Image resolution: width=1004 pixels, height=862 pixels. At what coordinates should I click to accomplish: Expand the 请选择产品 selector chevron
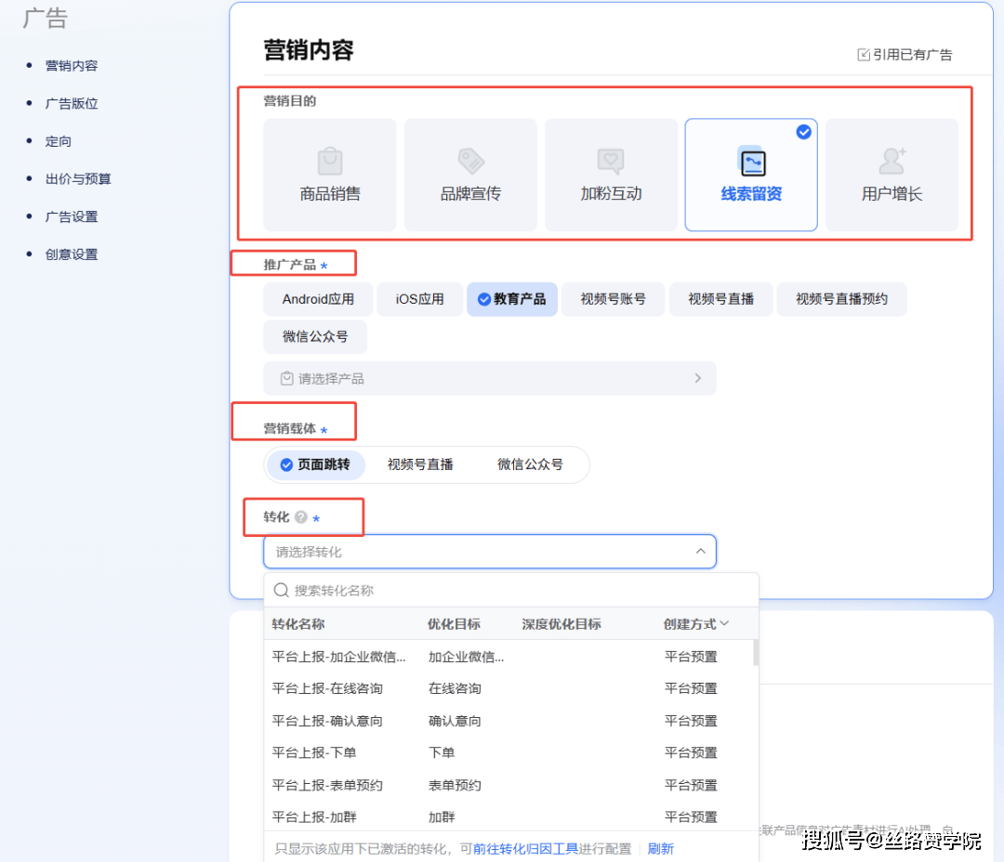702,378
